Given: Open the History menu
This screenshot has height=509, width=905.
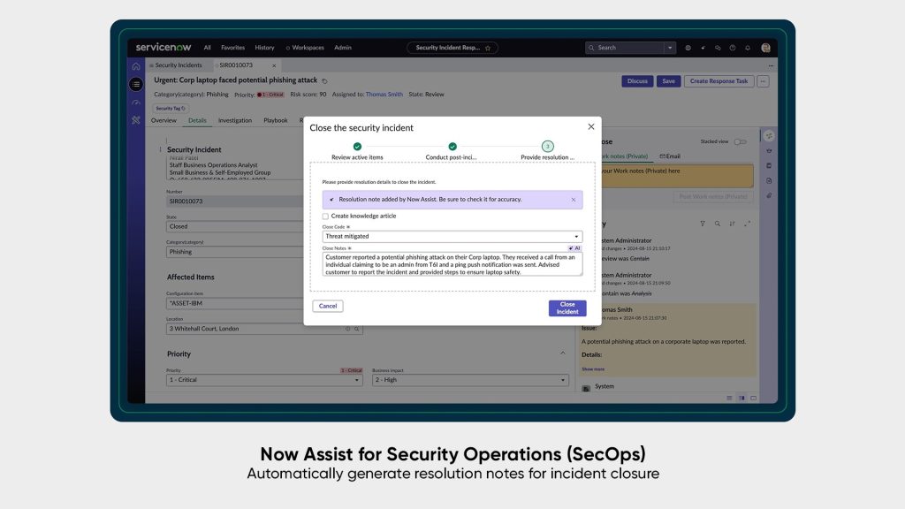Looking at the screenshot, I should point(264,48).
